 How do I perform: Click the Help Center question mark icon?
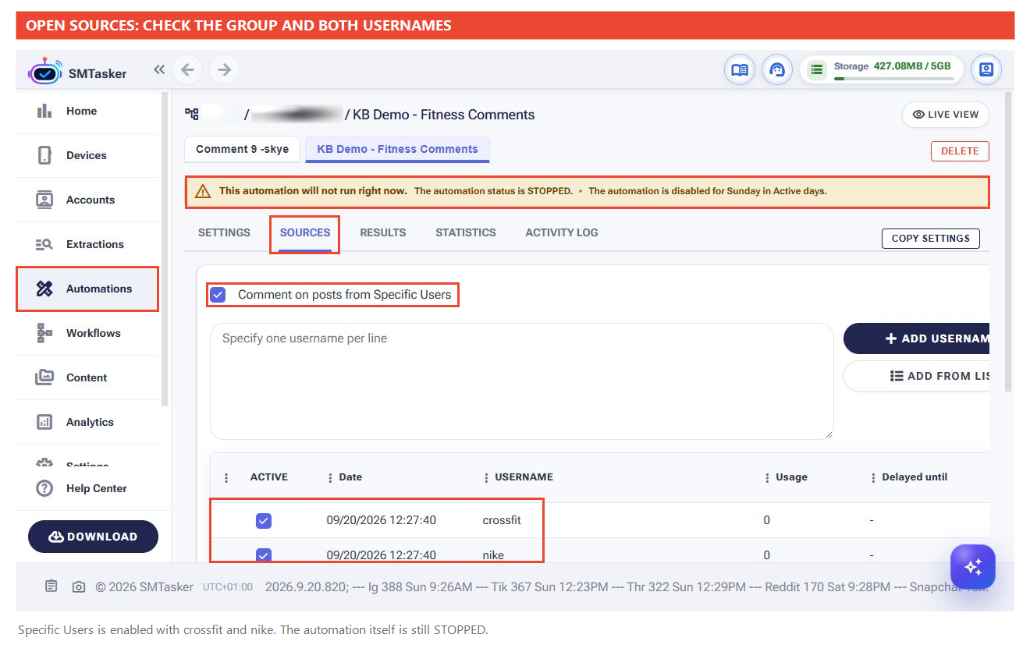44,488
